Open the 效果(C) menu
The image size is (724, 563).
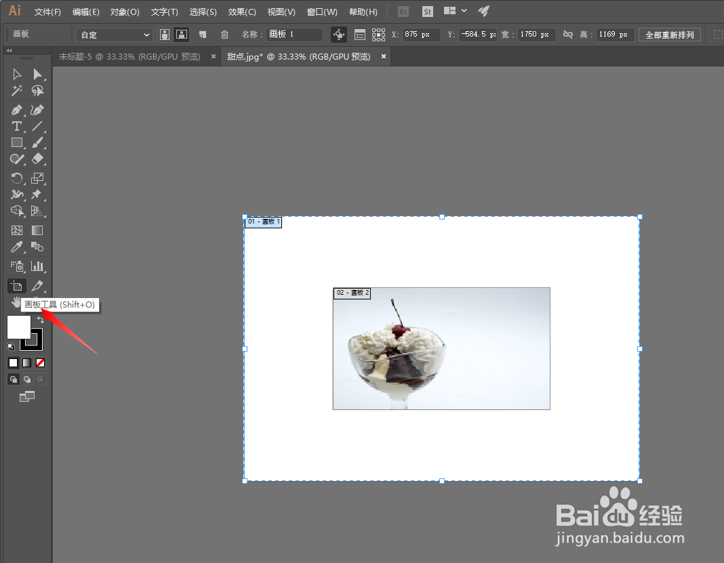click(x=242, y=12)
